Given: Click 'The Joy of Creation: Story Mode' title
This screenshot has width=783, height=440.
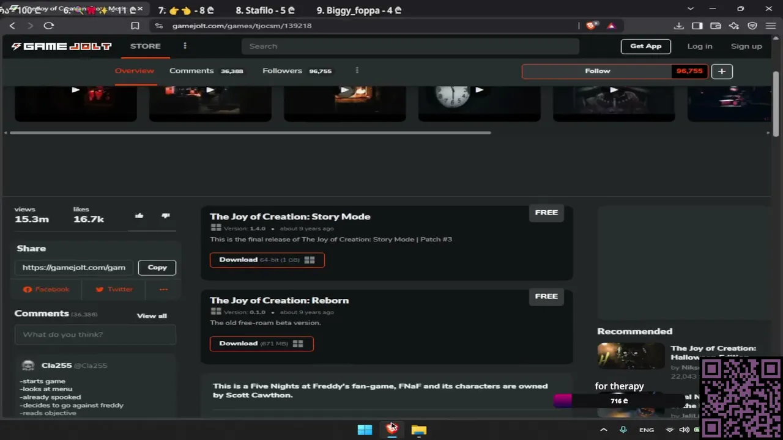Looking at the screenshot, I should [290, 217].
